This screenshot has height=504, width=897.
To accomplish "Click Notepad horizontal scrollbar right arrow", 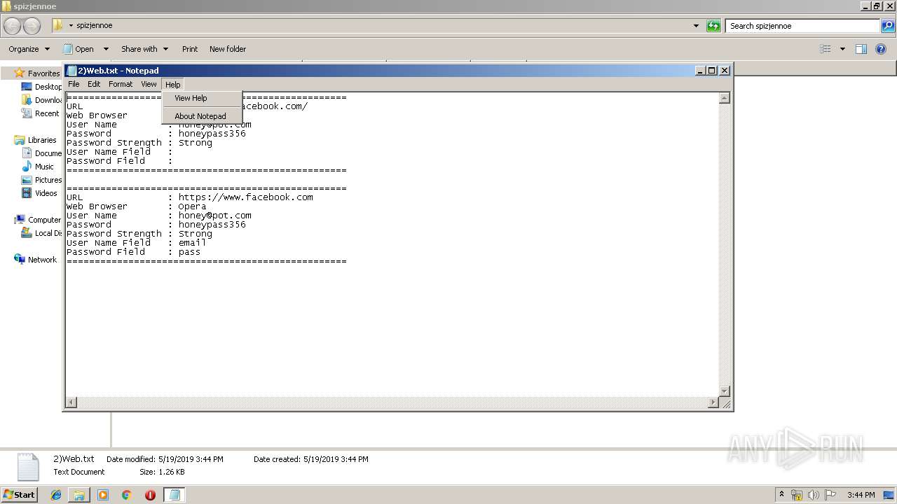I will coord(713,402).
